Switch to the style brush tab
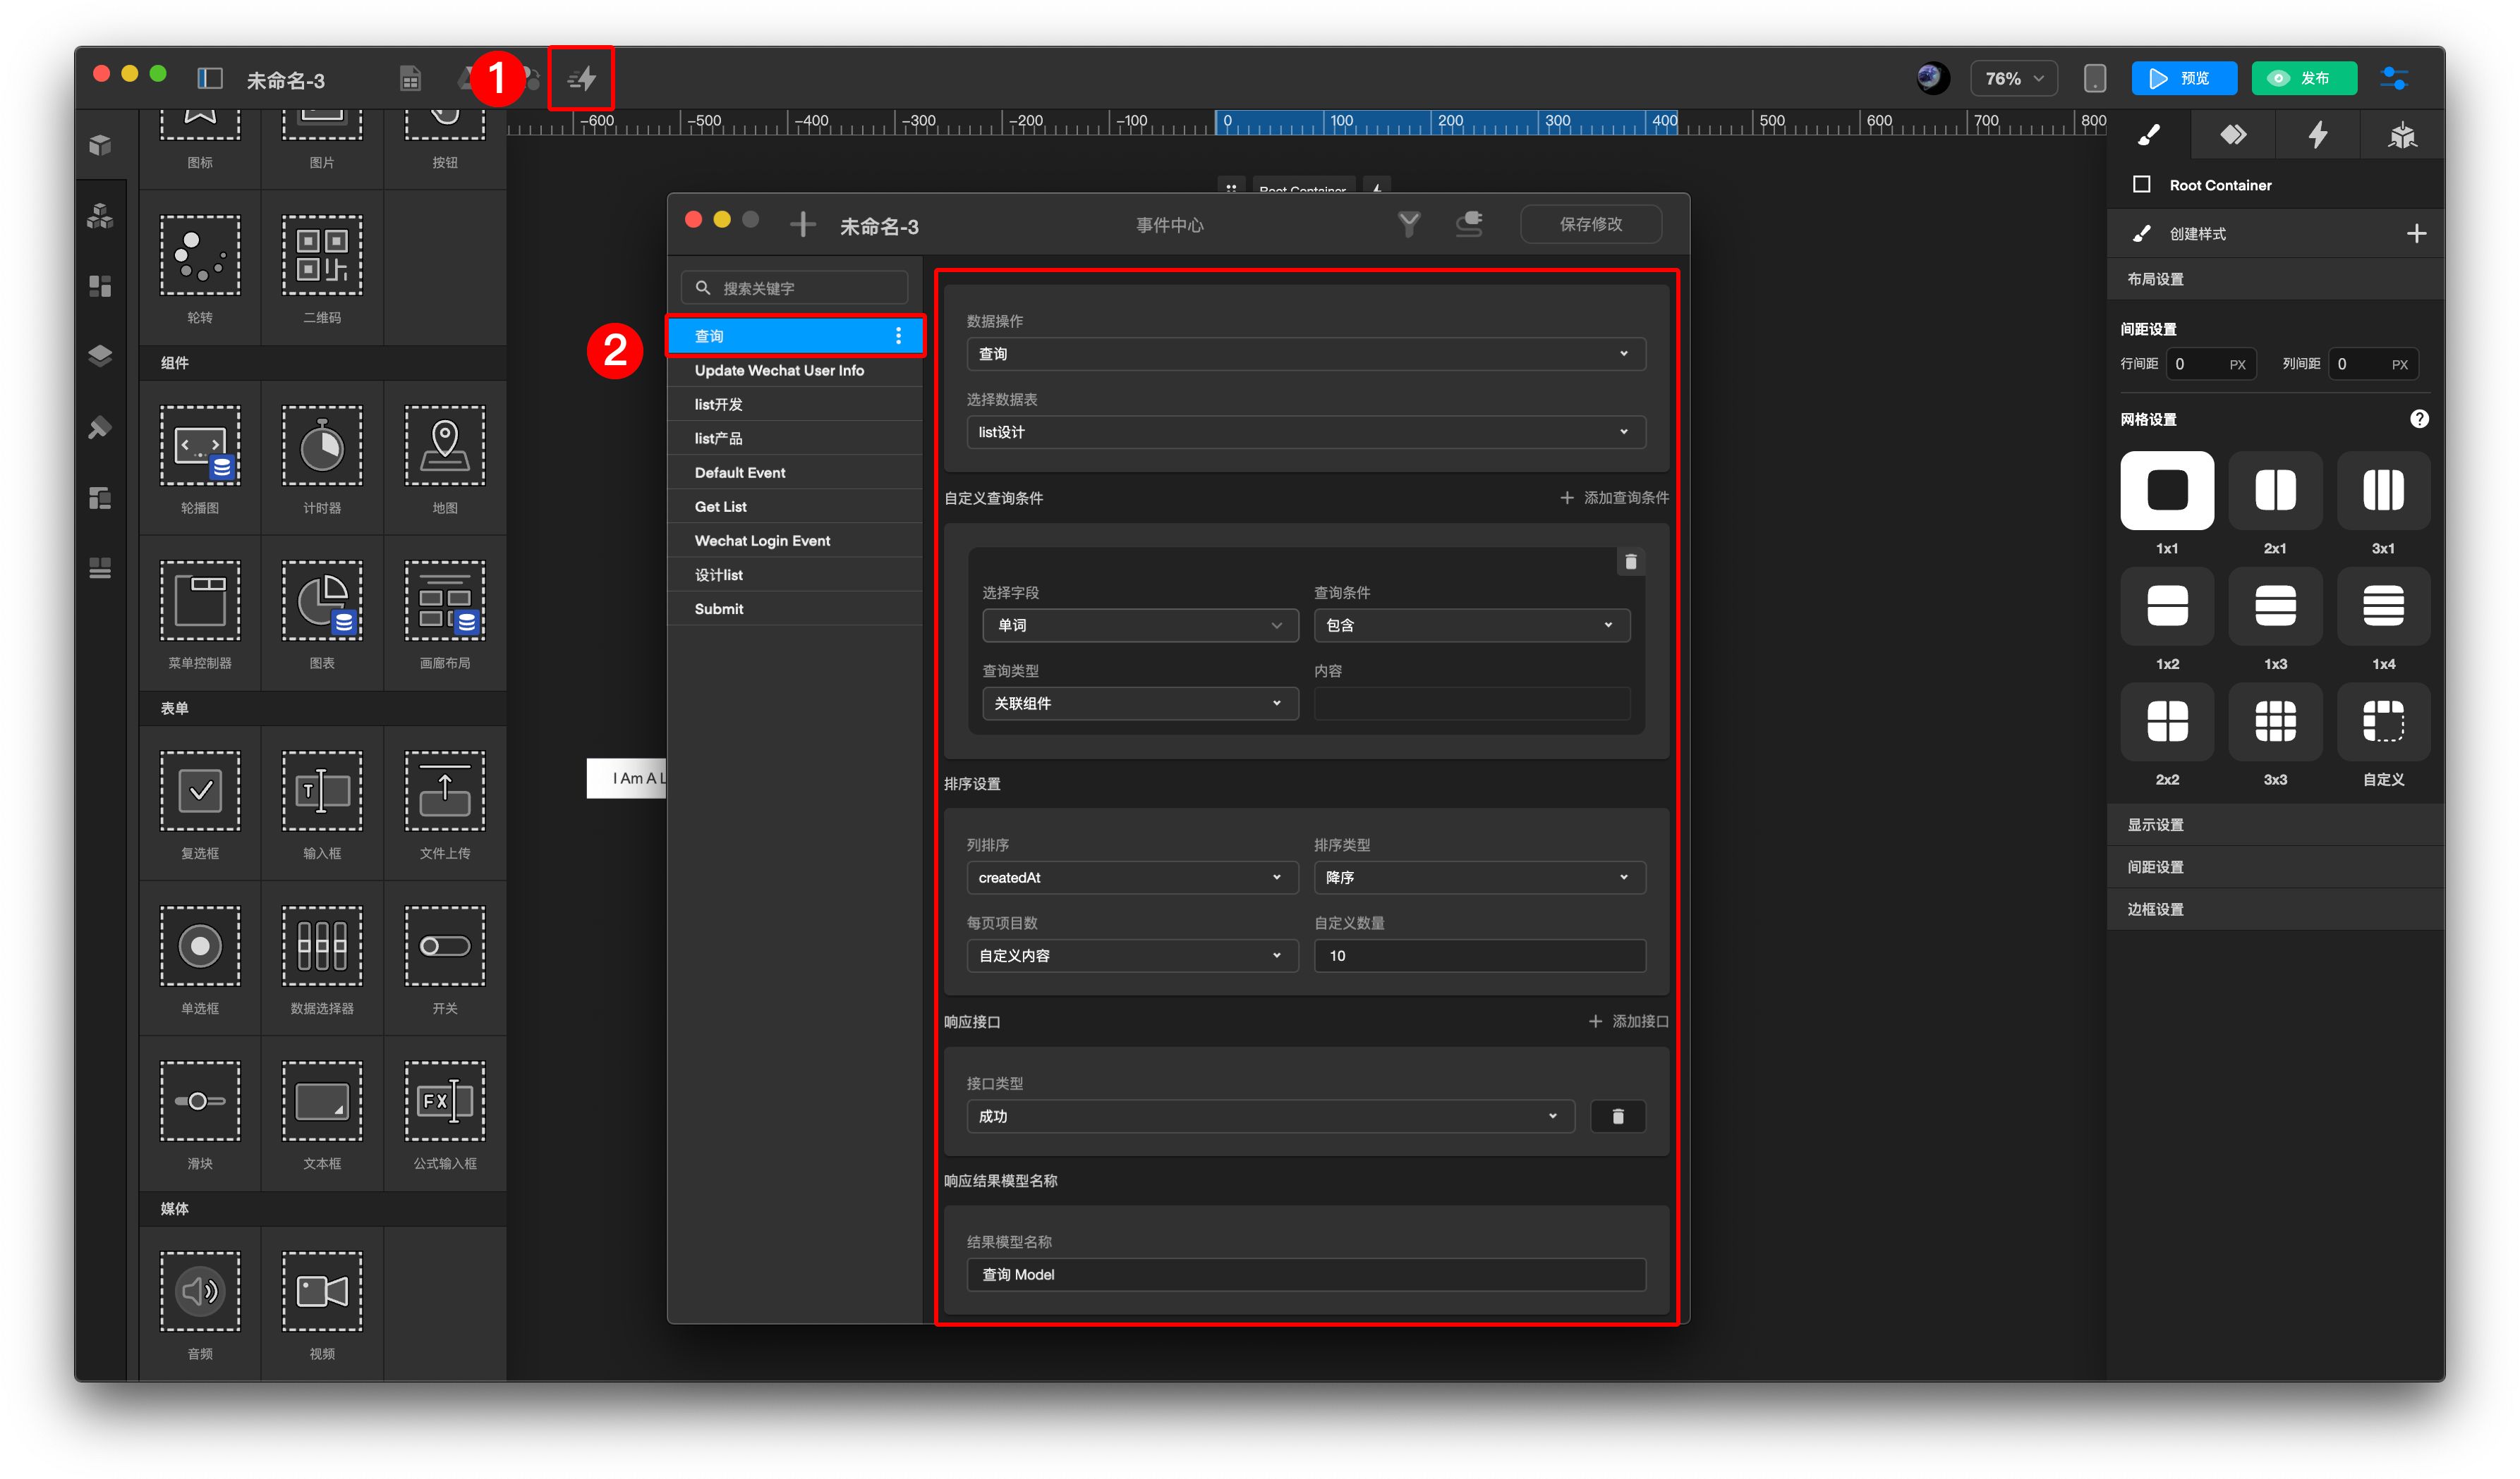Screen dimensions: 2520x1479 pos(2148,135)
